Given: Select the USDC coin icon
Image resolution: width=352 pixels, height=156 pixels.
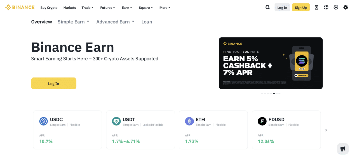Looking at the screenshot, I should [x=43, y=121].
